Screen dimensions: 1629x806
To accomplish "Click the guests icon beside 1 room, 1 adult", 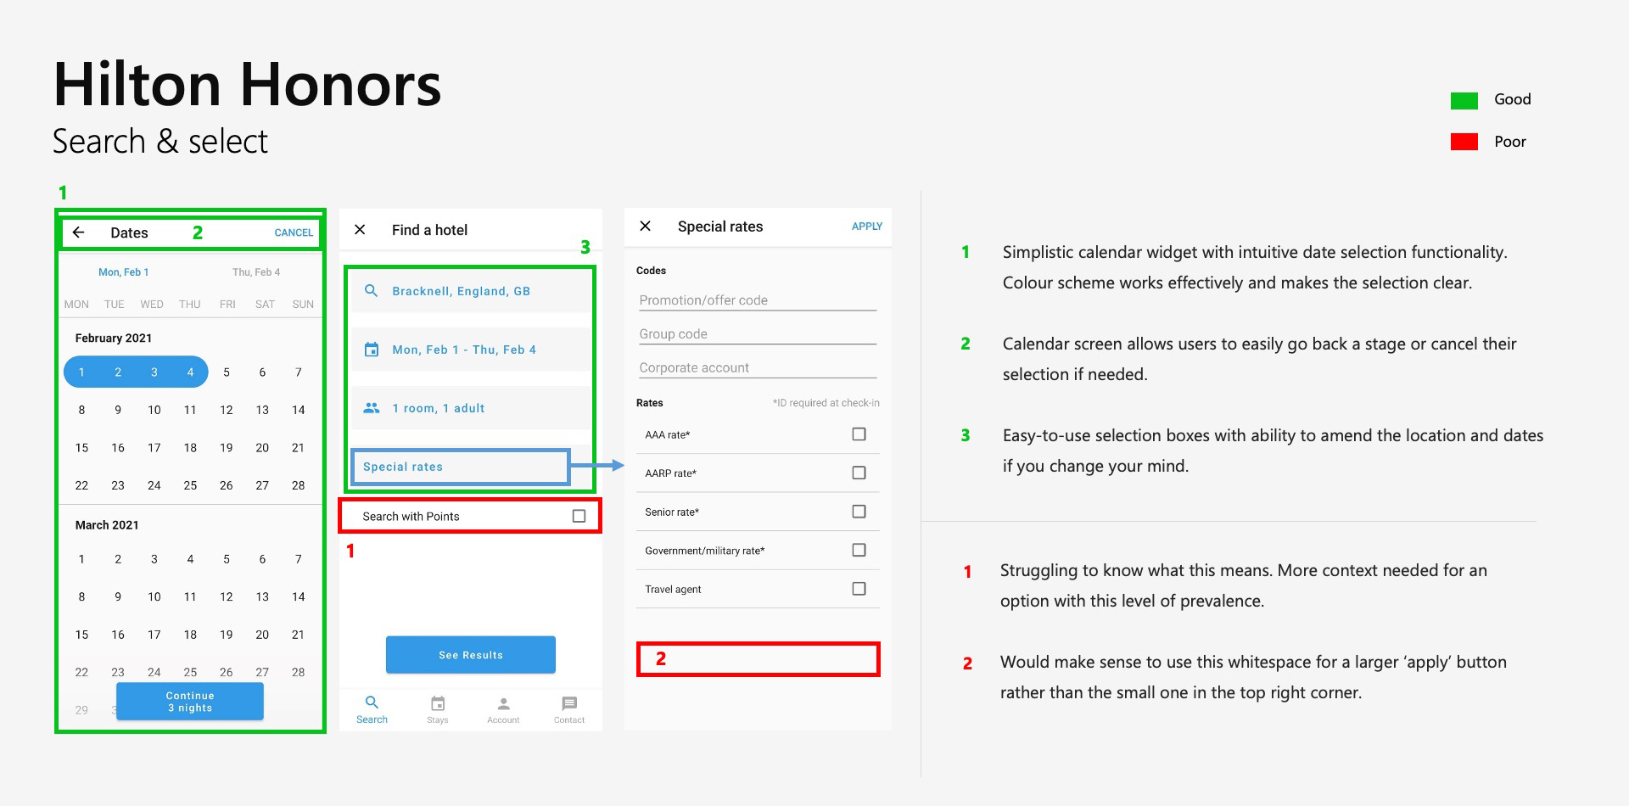I will click(x=371, y=408).
